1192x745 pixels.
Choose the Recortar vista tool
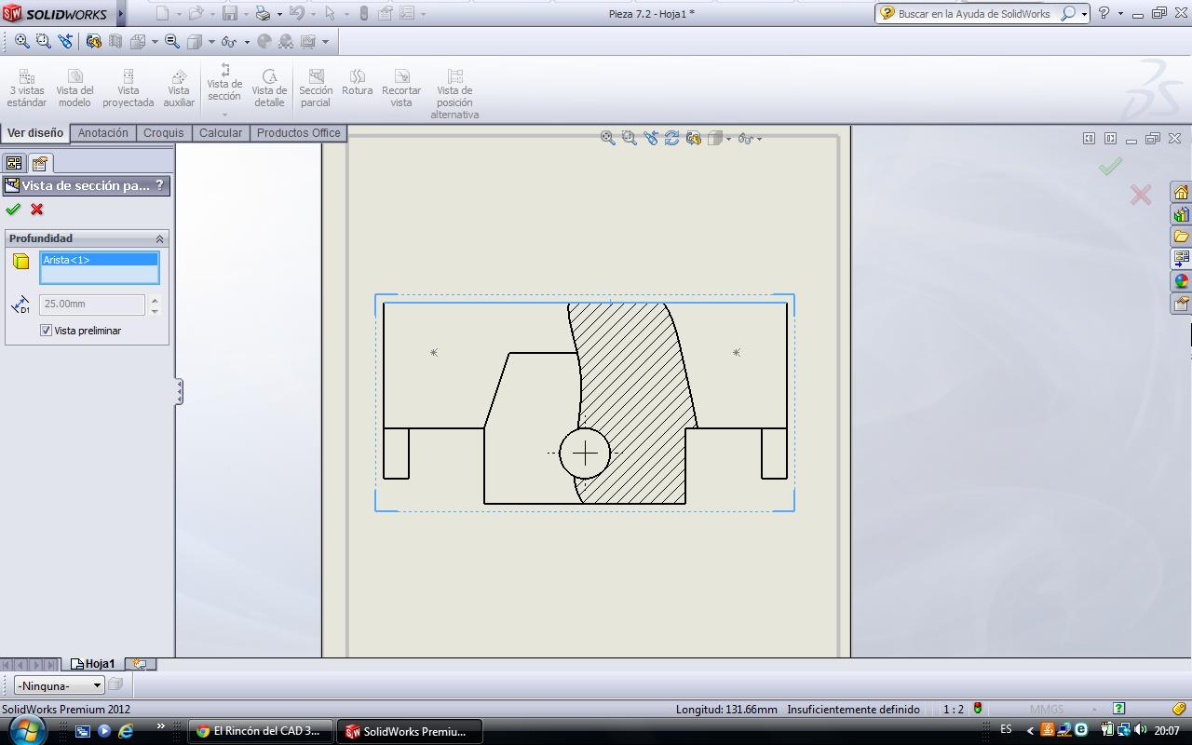(401, 88)
